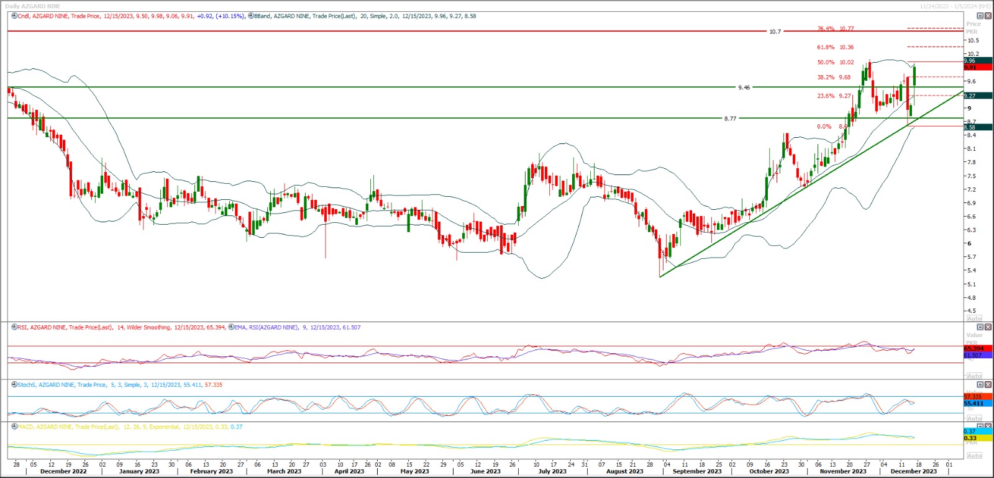The height and width of the screenshot is (478, 994).
Task: Close the main price chart panel
Action: pos(988,16)
